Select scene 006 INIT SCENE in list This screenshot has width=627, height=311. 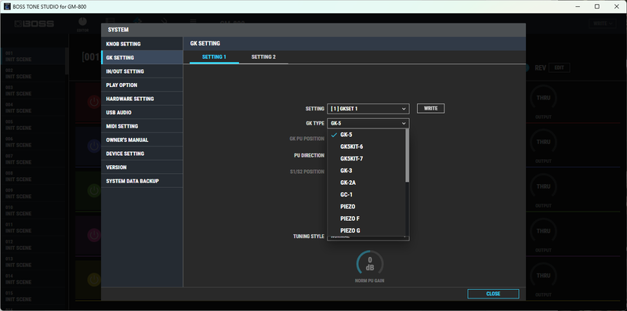click(33, 143)
